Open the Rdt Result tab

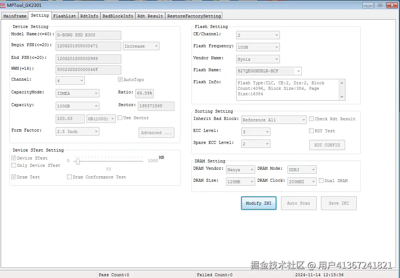click(150, 16)
